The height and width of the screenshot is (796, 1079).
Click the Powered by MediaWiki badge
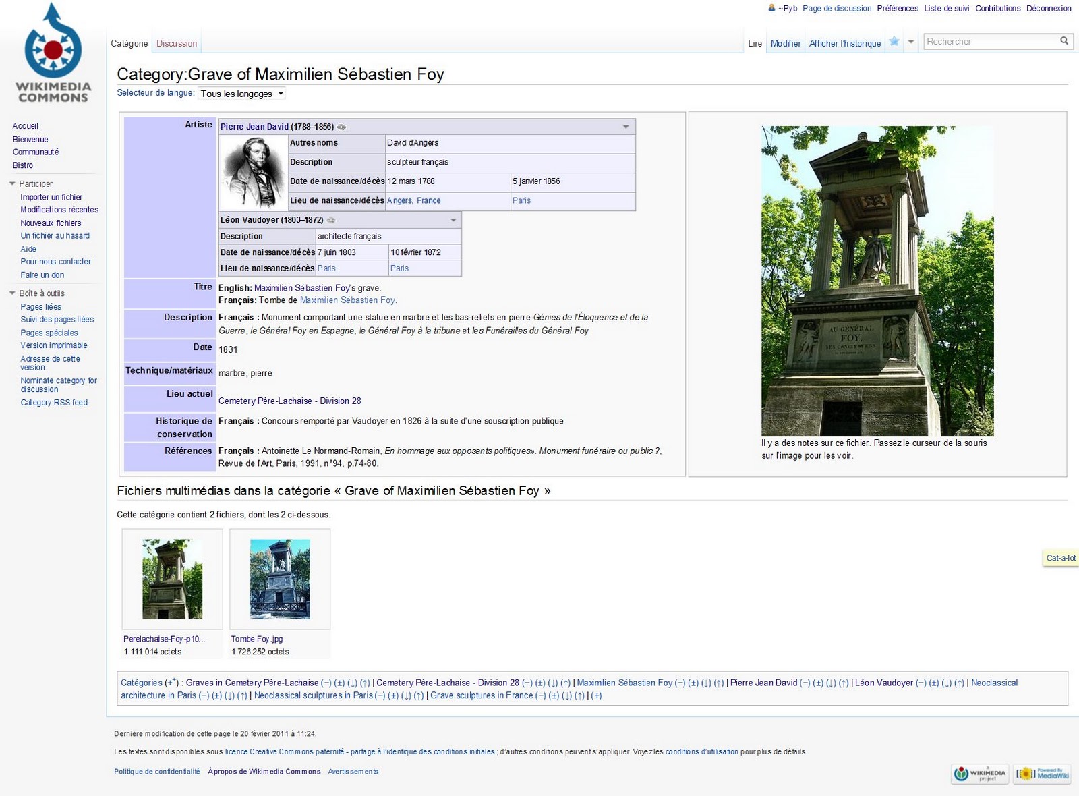click(x=1043, y=774)
